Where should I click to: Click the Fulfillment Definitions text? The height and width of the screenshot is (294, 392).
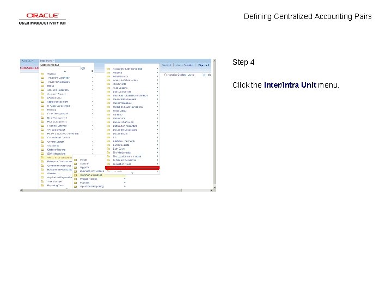point(125,160)
